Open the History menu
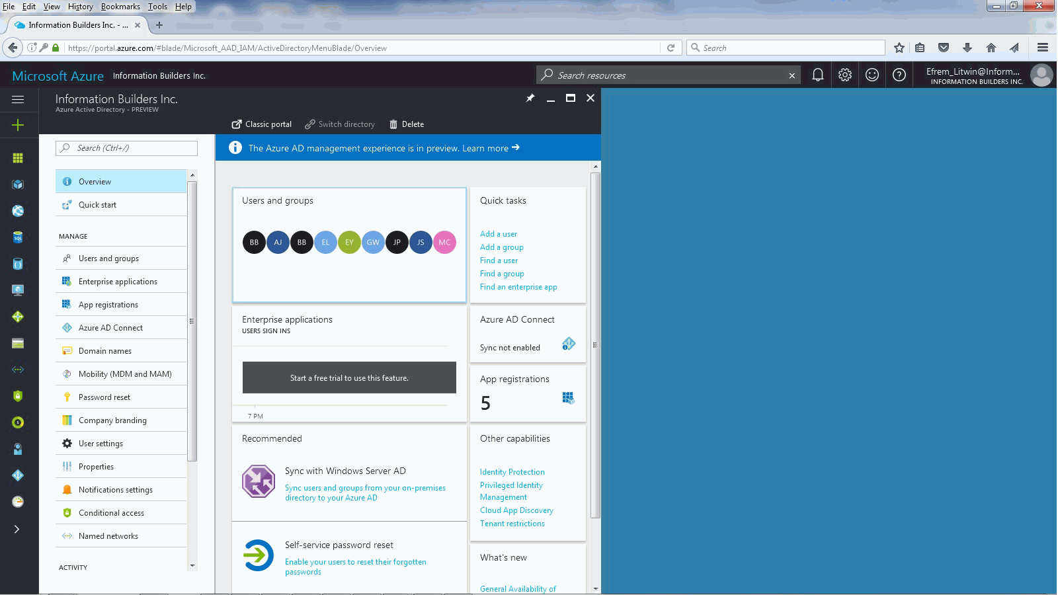Screen dimensions: 1058x595 81,7
